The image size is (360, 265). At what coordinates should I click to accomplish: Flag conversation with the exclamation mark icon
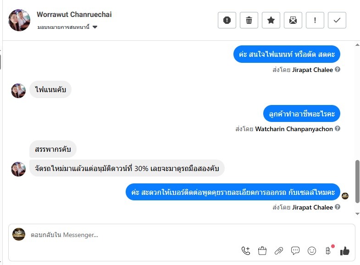coord(315,20)
